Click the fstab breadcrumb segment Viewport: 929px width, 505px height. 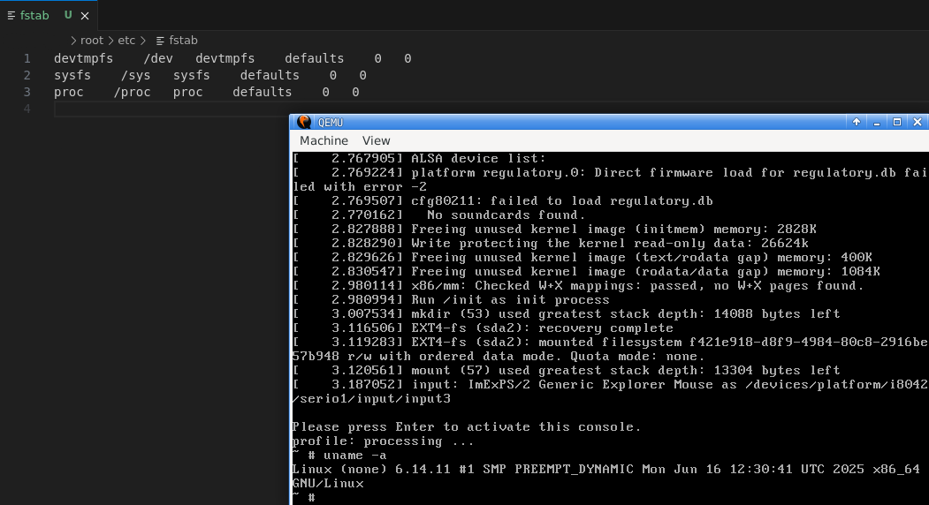coord(183,41)
